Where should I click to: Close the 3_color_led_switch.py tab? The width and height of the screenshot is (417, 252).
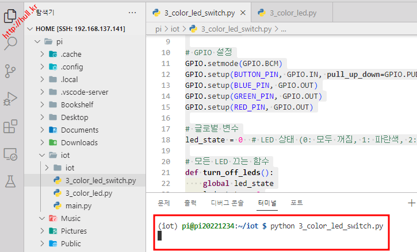(244, 12)
